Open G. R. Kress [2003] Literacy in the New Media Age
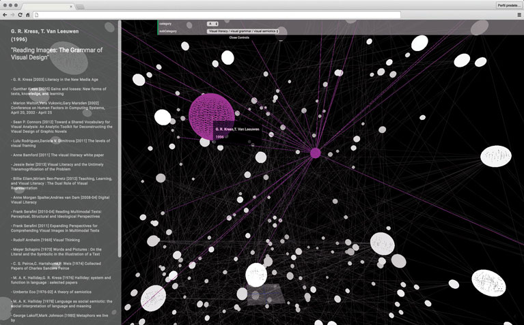 point(55,80)
